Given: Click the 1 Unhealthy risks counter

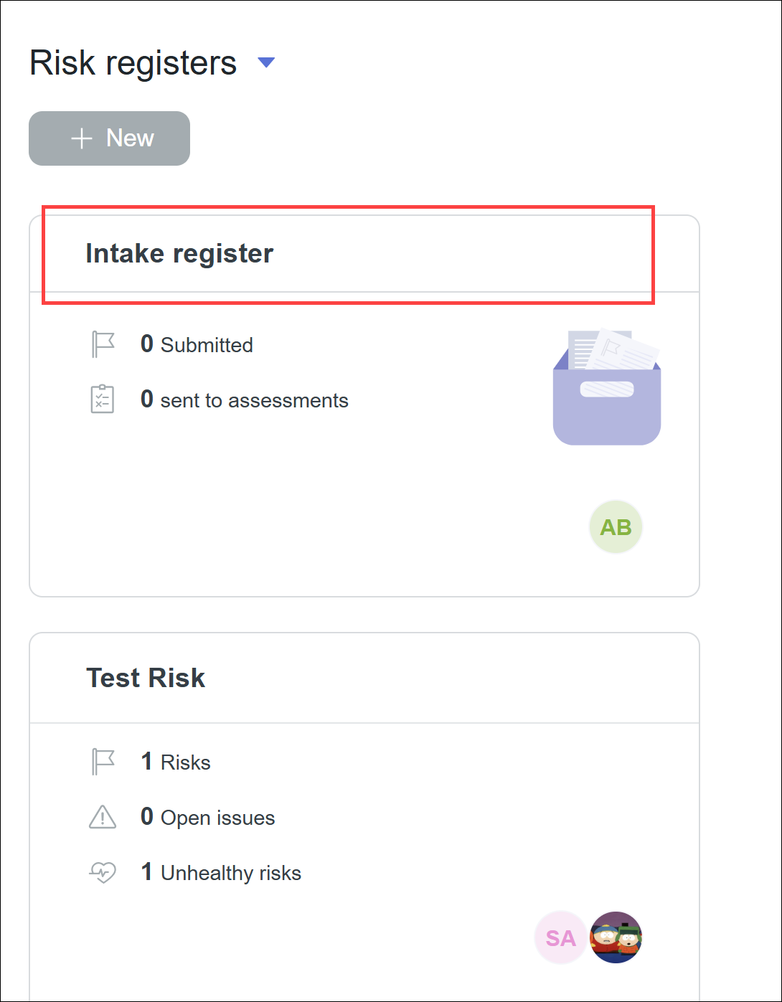Looking at the screenshot, I should click(x=221, y=872).
